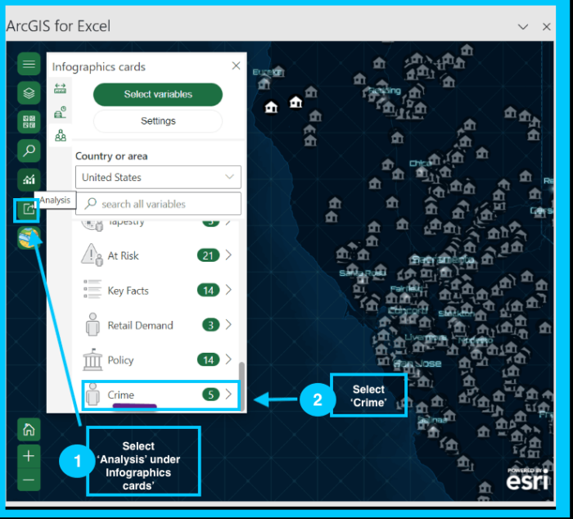Zoom out with the minus button

[x=29, y=480]
